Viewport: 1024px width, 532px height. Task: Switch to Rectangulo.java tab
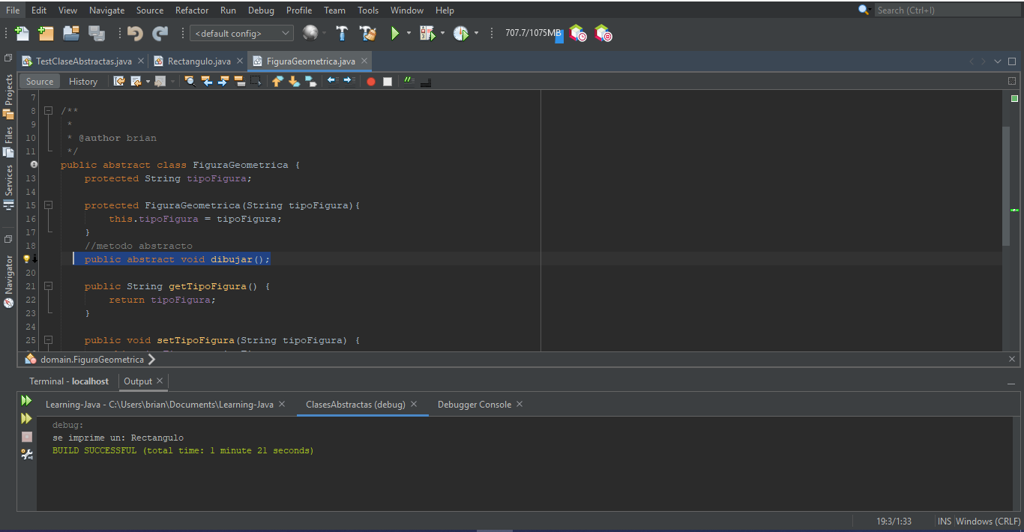199,61
